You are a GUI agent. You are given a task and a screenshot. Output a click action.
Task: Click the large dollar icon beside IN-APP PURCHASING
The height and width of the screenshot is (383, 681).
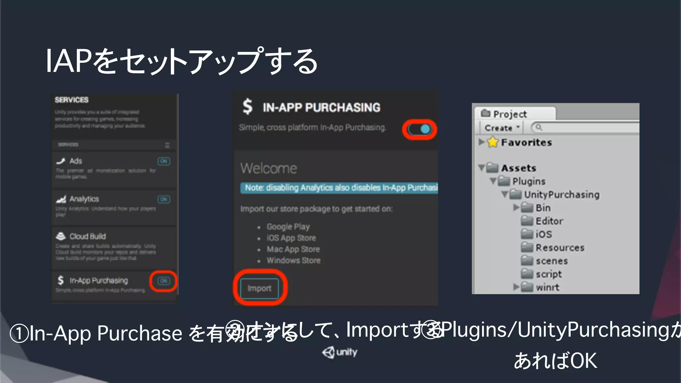click(247, 107)
